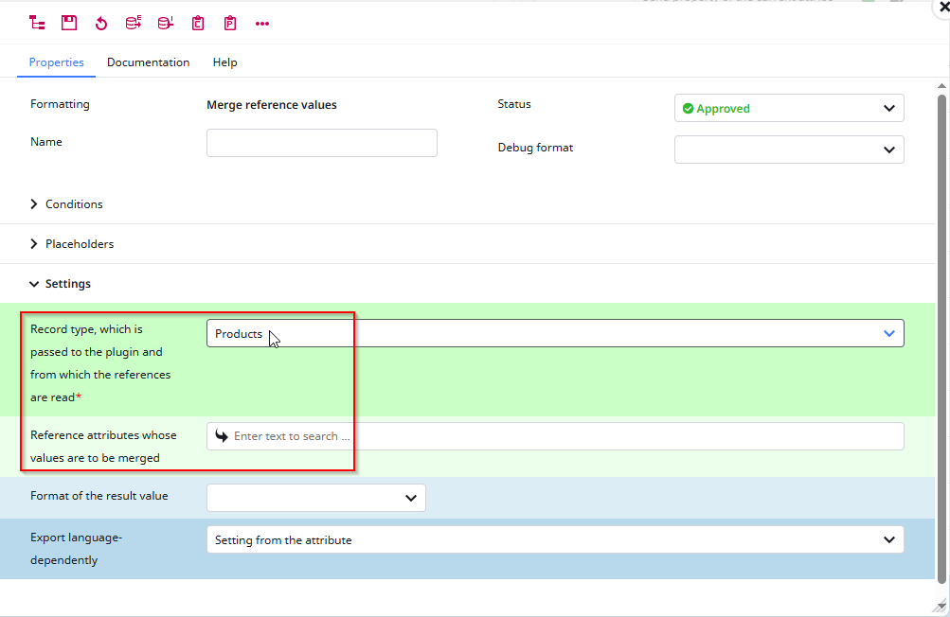Open more options via the ellipsis icon
This screenshot has width=950, height=617.
point(262,23)
